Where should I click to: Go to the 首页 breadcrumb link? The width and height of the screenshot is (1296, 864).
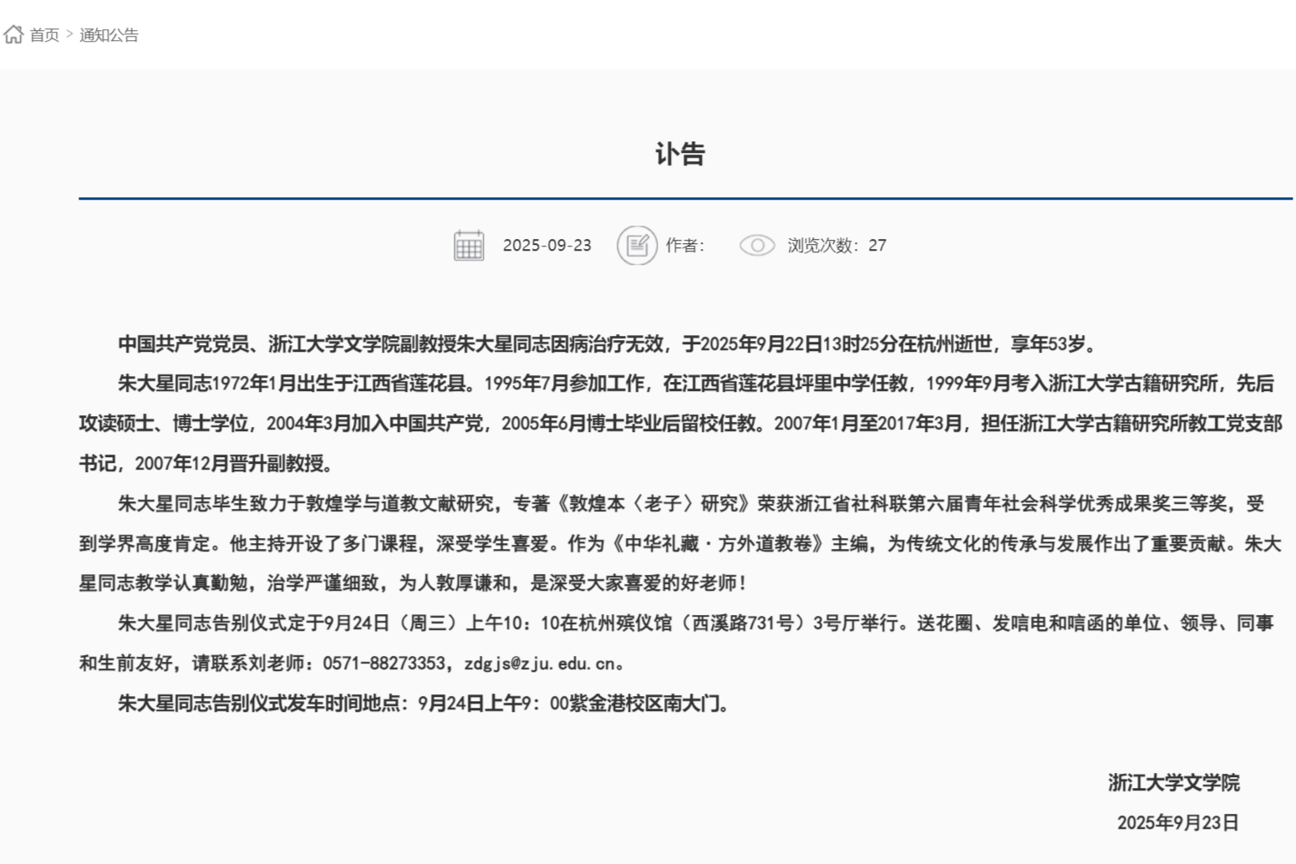[44, 35]
